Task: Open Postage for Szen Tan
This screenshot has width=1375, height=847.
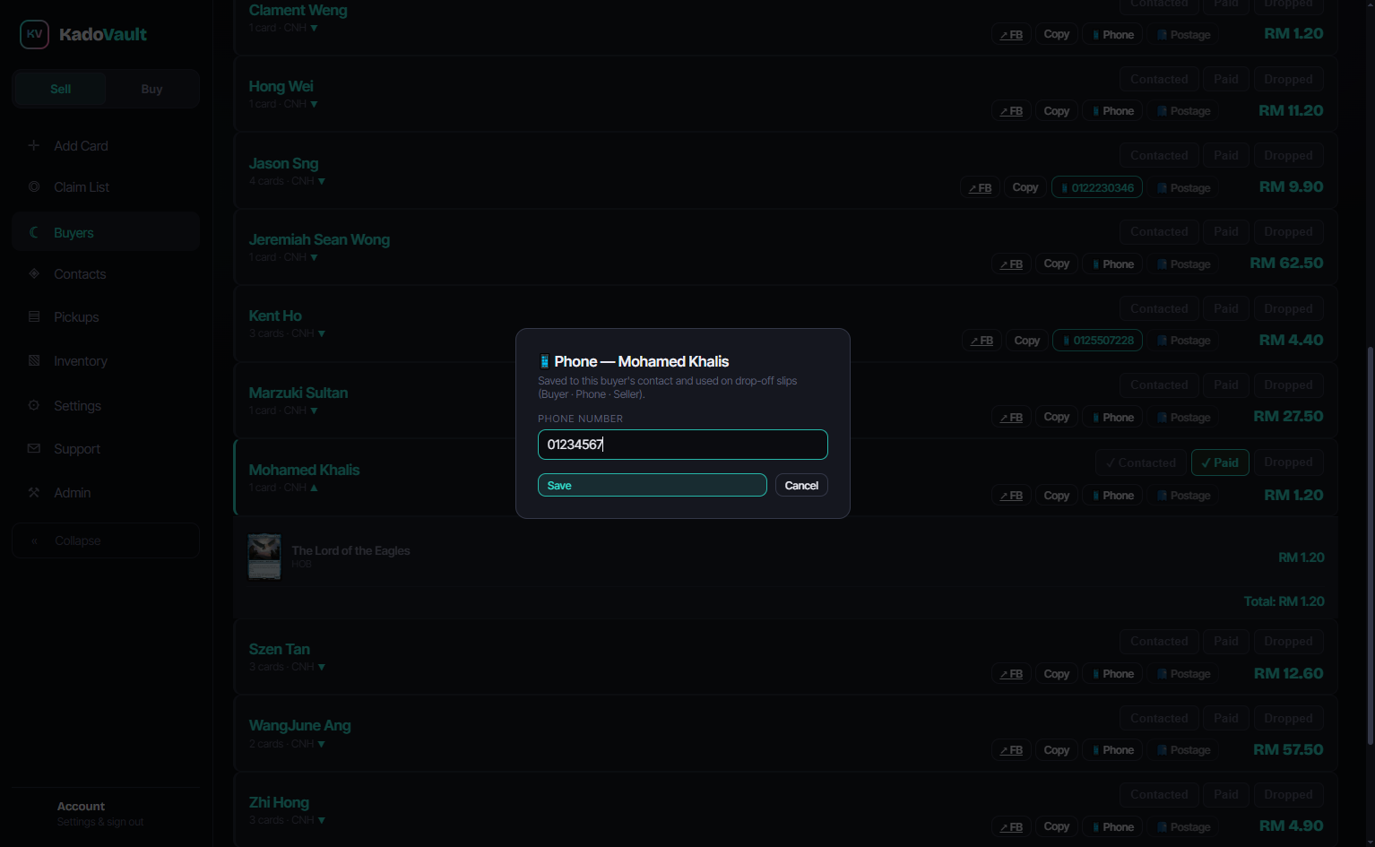Action: click(1183, 674)
